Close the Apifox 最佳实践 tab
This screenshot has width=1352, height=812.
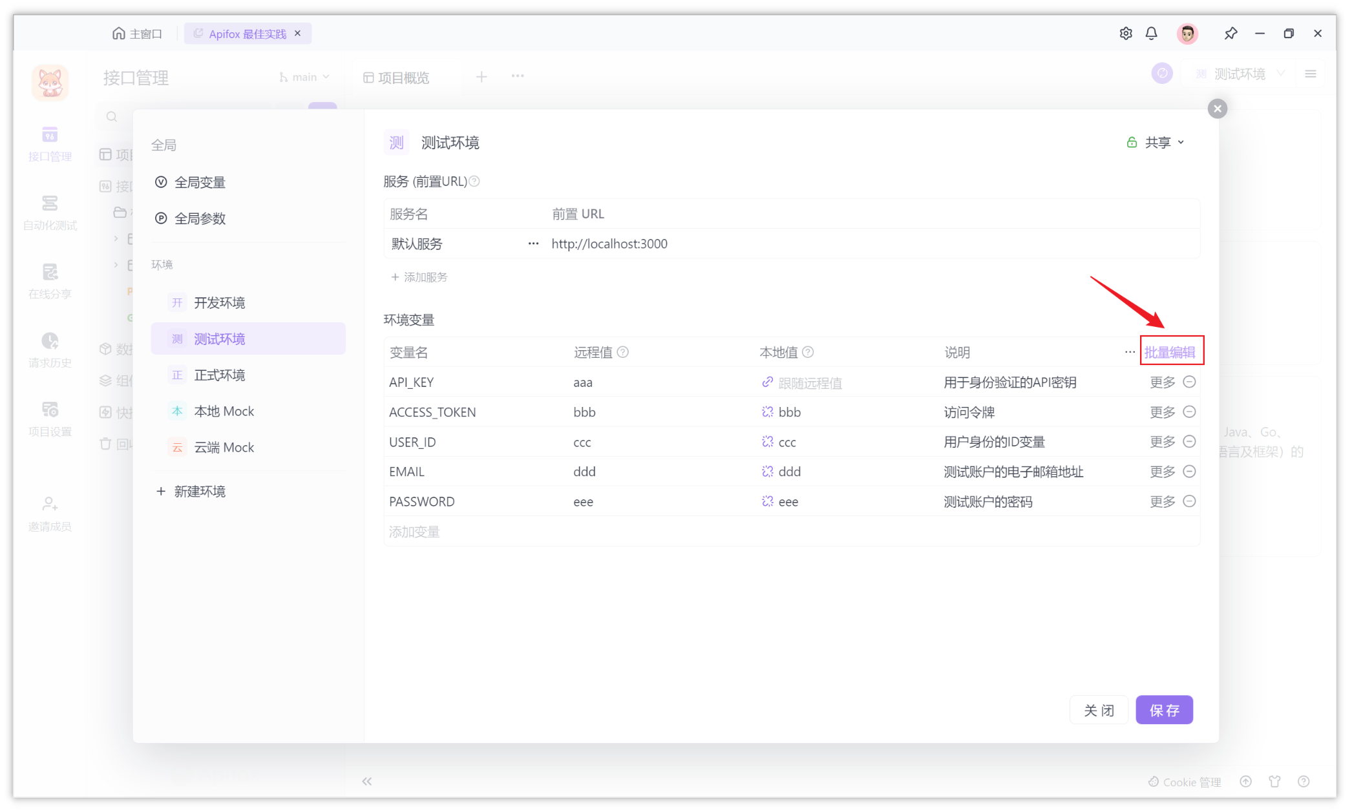298,33
